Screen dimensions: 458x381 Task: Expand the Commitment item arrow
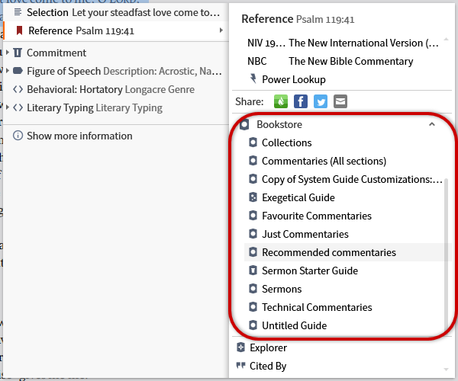[7, 53]
